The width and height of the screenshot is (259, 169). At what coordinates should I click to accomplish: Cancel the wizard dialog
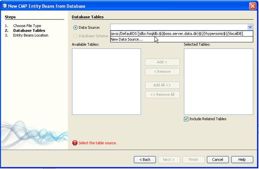click(218, 160)
